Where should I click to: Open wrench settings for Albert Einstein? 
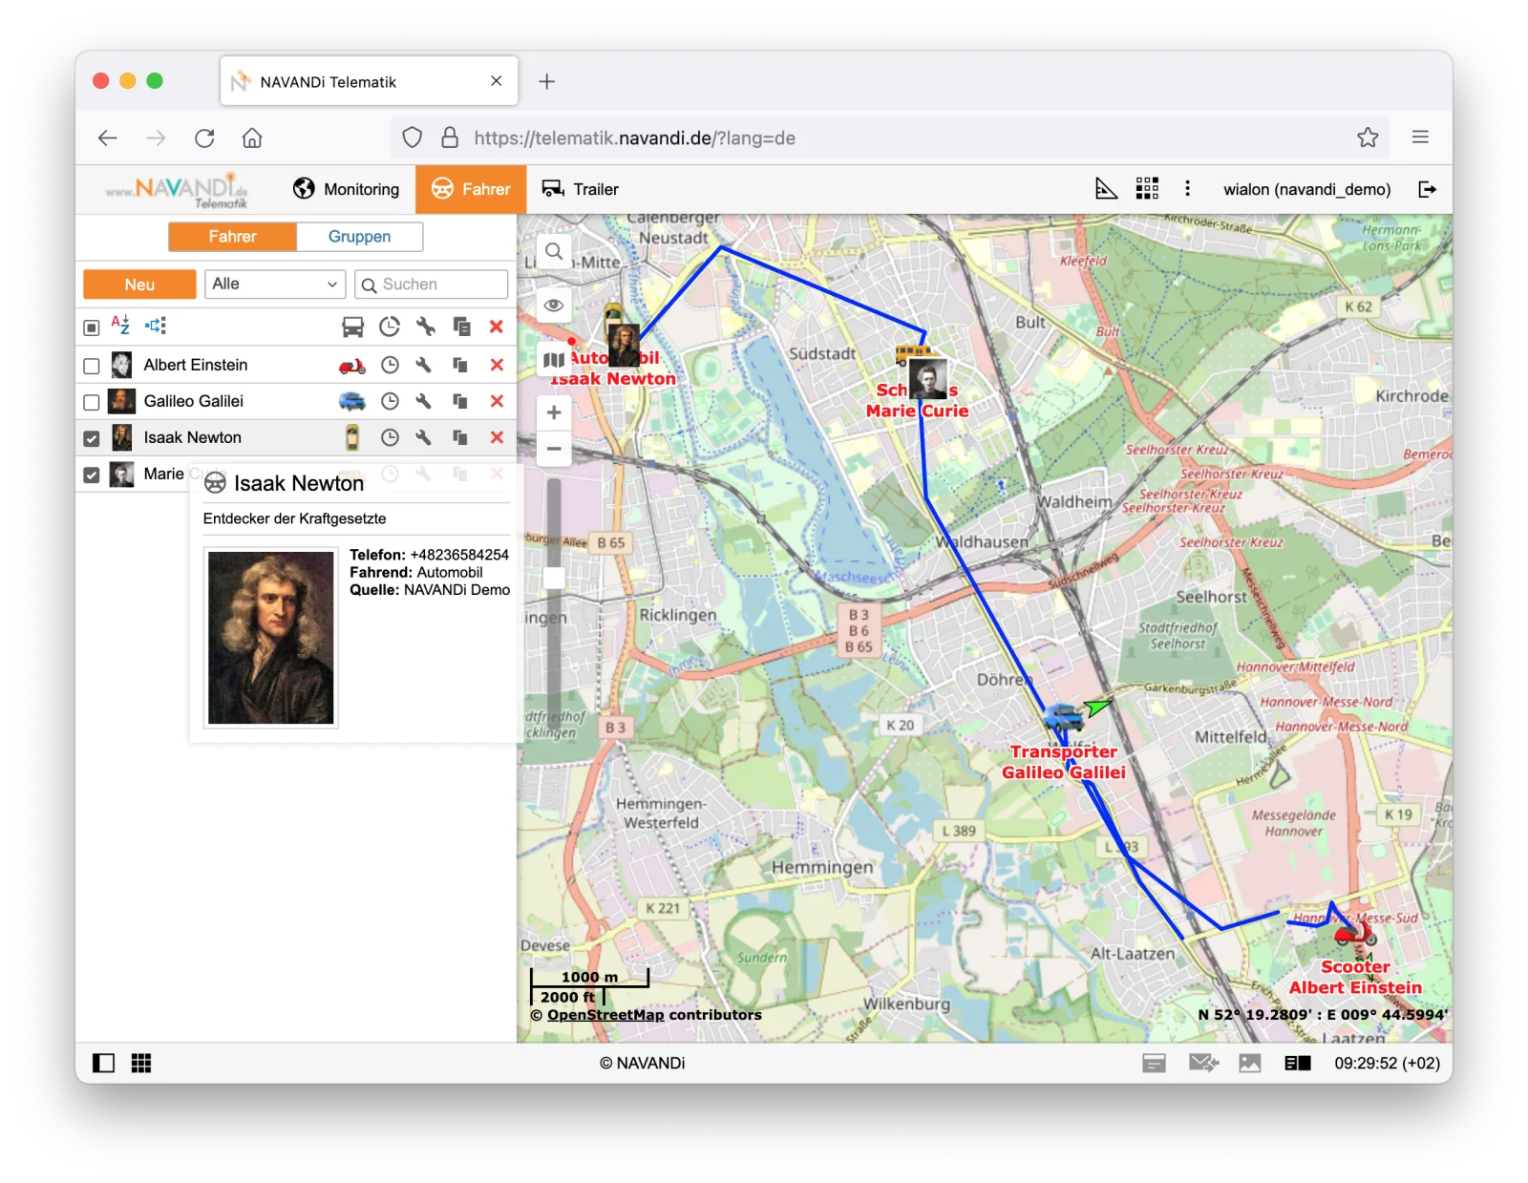tap(424, 365)
